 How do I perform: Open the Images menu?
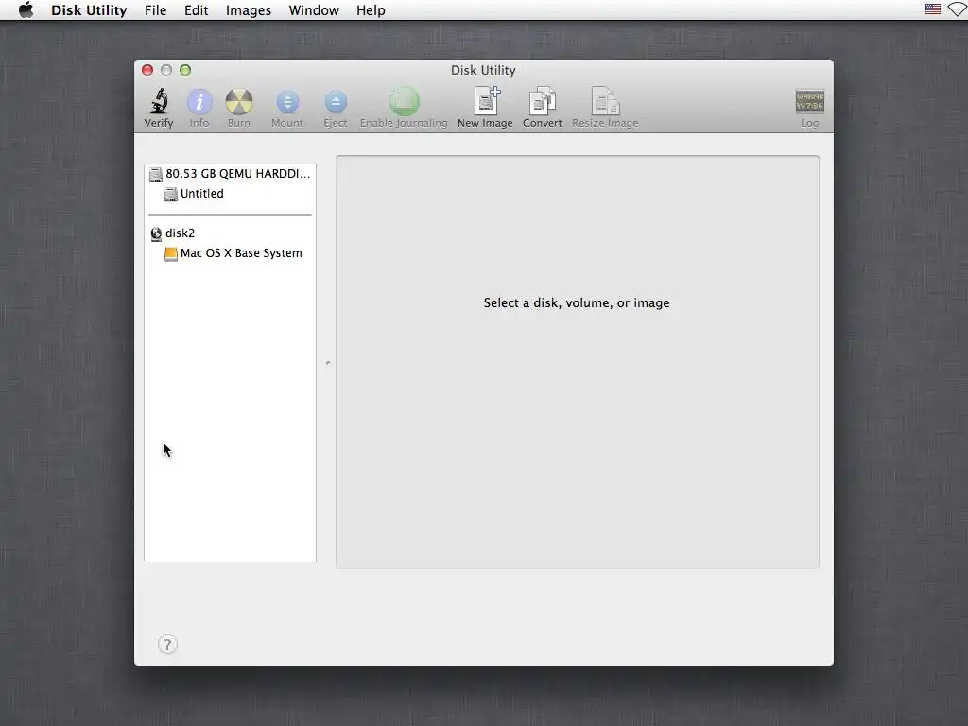pos(249,9)
